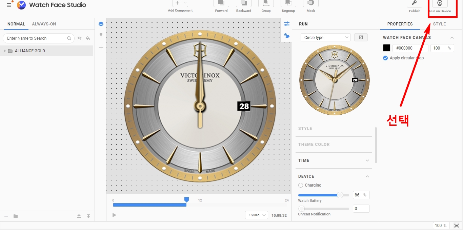Expand the TIME section

click(x=334, y=160)
